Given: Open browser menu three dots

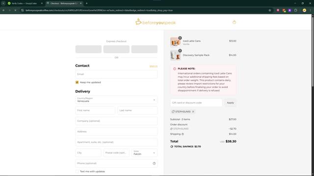Looking at the screenshot, I should pyautogui.click(x=311, y=10).
